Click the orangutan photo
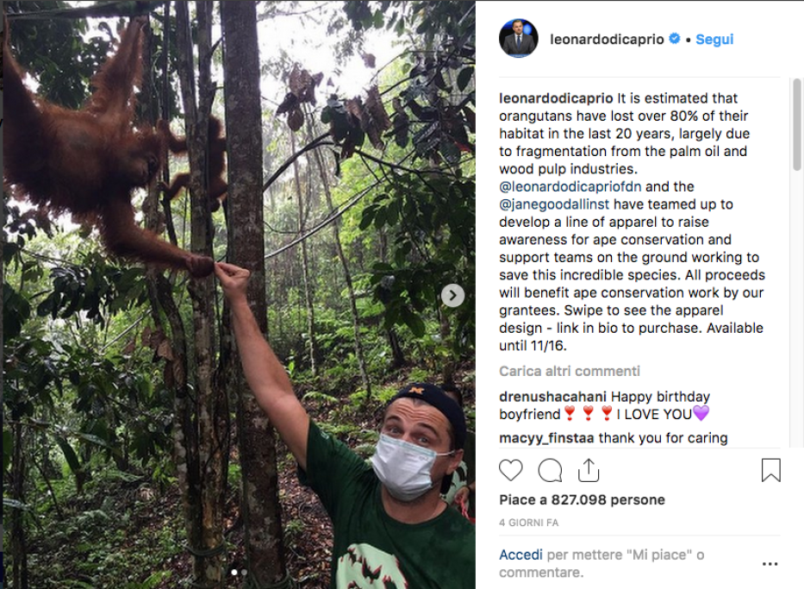Screen dimensions: 804x589 (x=237, y=293)
